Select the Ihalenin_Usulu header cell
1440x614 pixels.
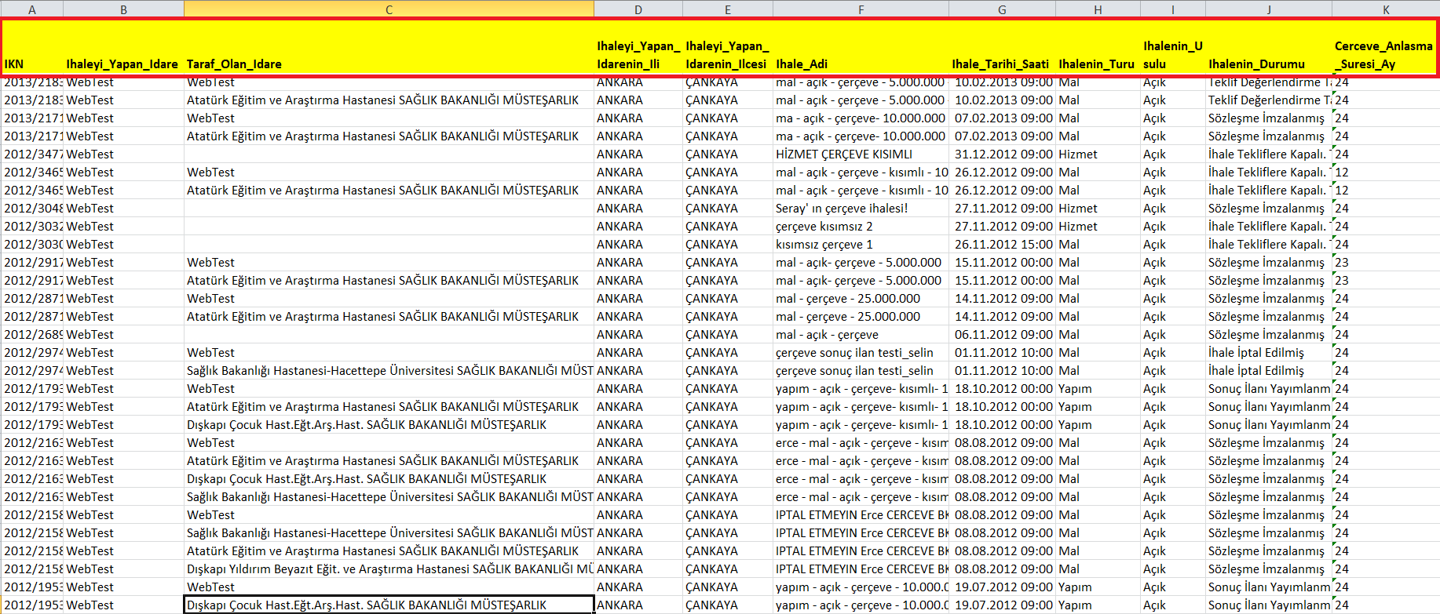[x=1172, y=47]
